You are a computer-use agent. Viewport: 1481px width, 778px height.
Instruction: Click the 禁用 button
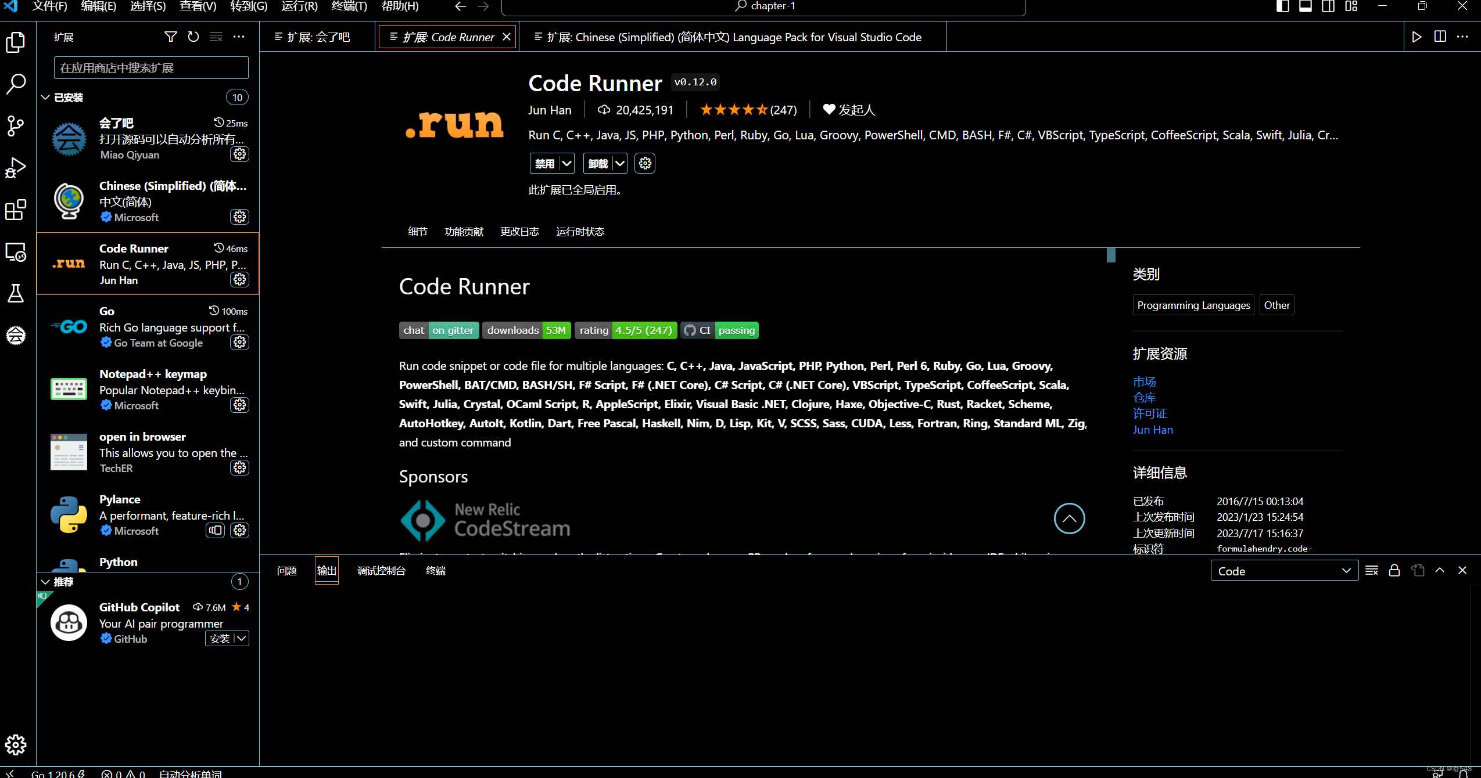(544, 164)
